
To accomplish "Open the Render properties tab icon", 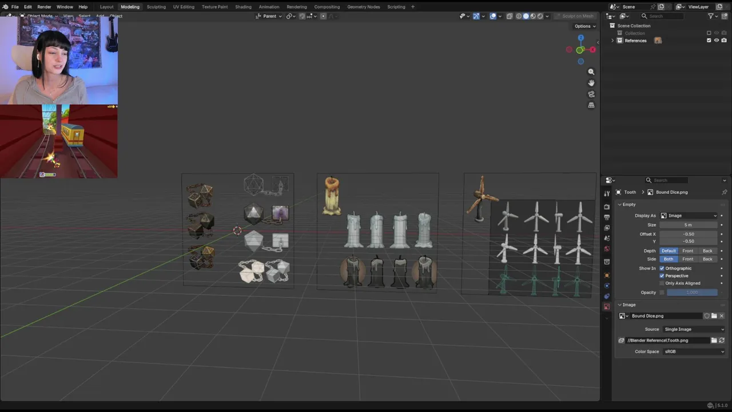I will (x=607, y=207).
